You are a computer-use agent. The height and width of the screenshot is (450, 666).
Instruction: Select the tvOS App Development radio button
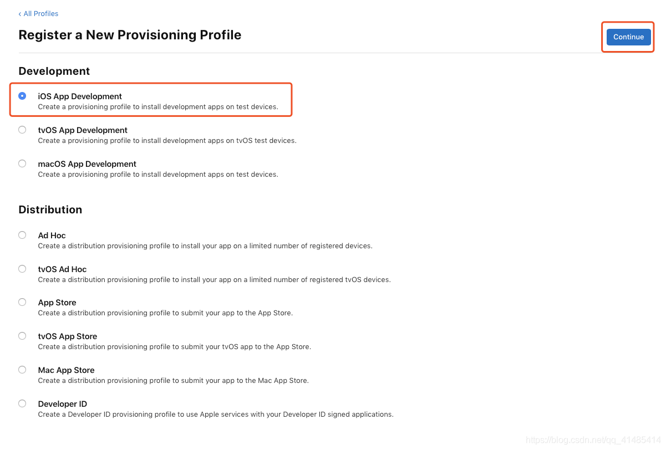(22, 130)
